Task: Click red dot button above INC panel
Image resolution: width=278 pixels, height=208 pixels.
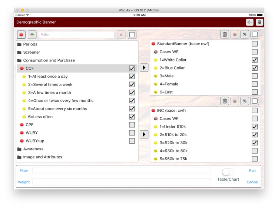Action: 235,101
